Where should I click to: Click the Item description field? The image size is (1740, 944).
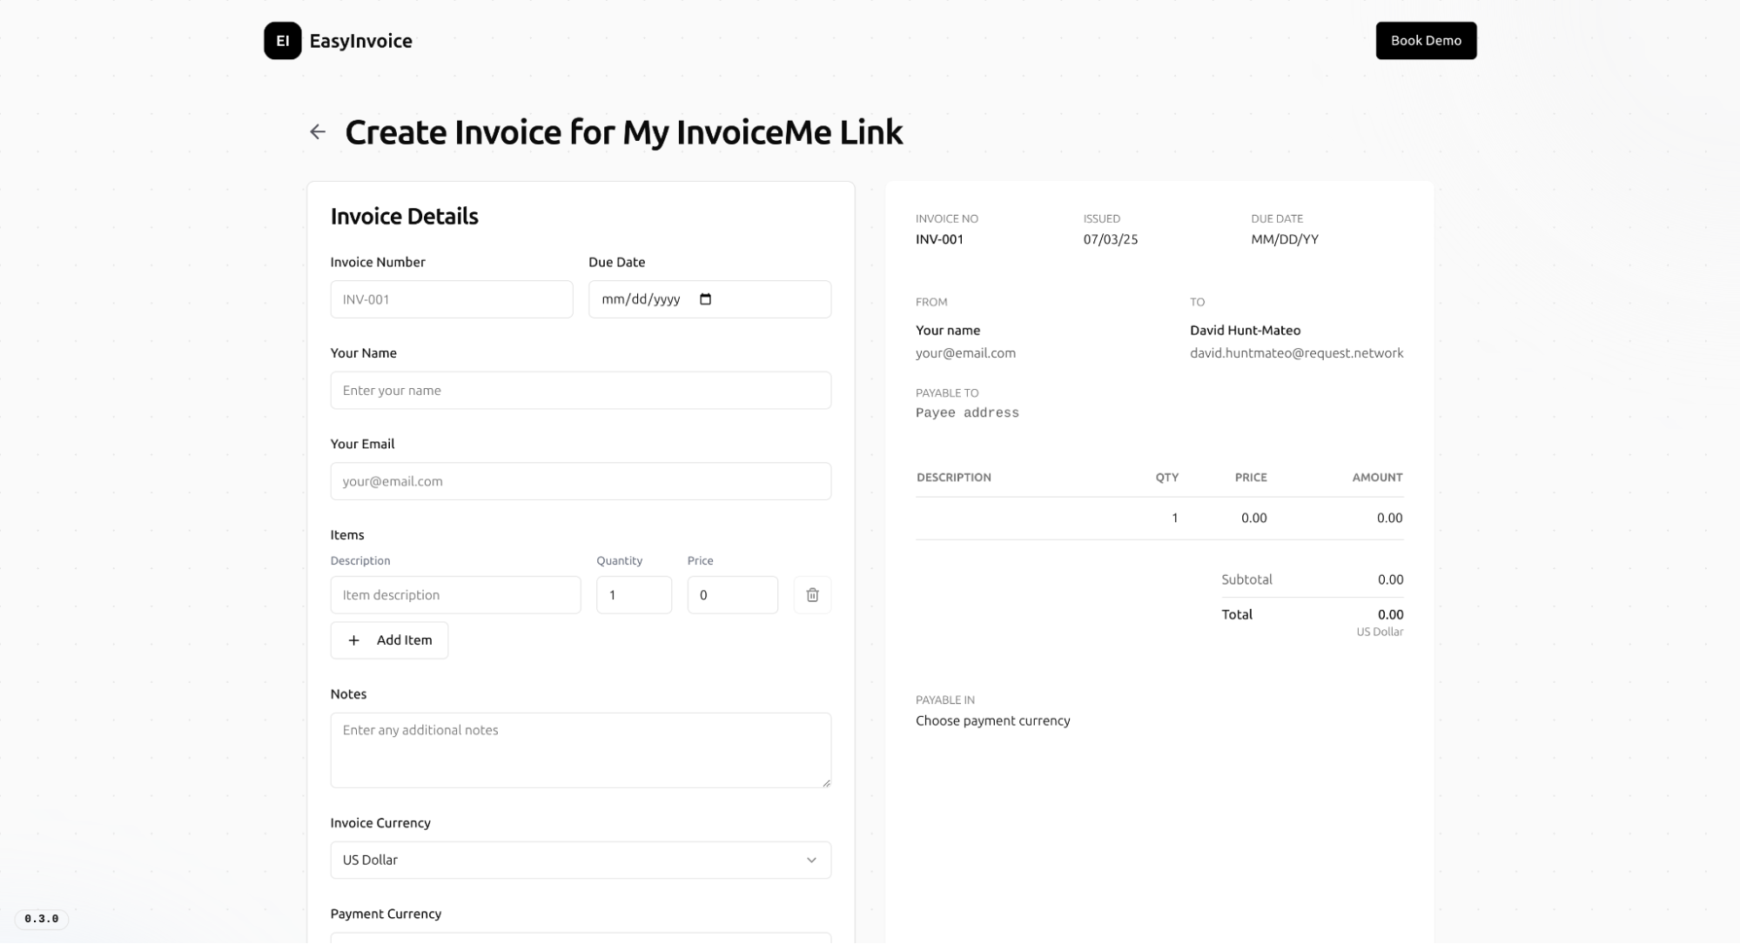[455, 595]
